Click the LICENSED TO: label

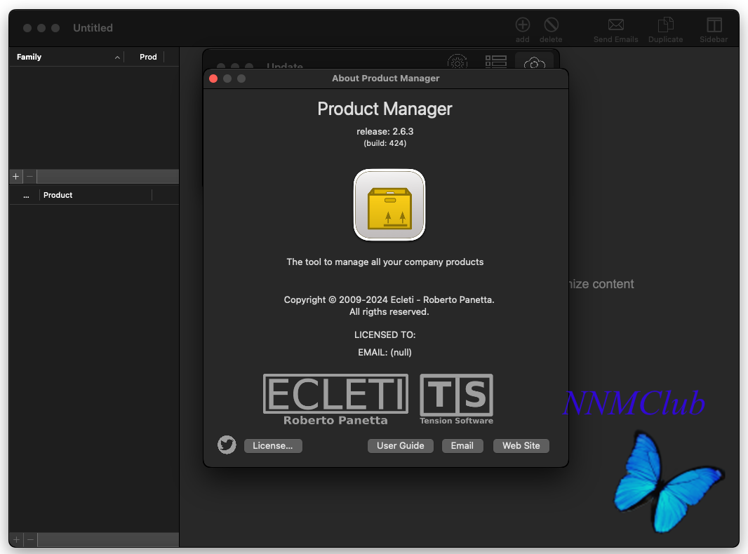pos(385,335)
